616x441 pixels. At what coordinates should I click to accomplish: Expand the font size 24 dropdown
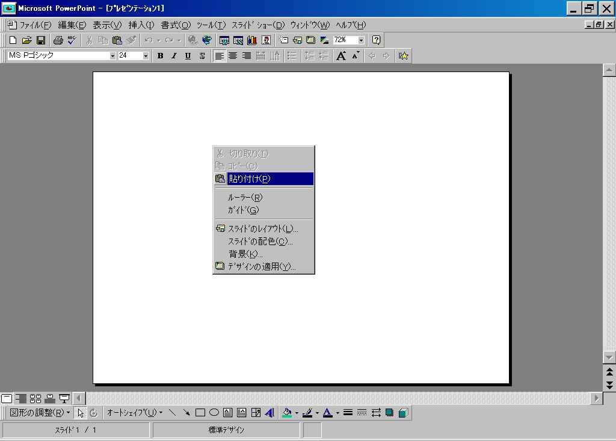pos(146,56)
